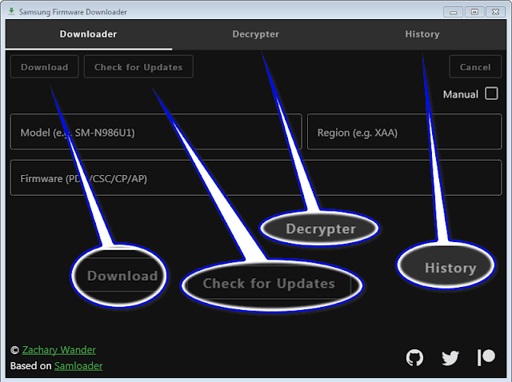The width and height of the screenshot is (512, 382).
Task: Click the Check for Updates button
Action: [138, 67]
